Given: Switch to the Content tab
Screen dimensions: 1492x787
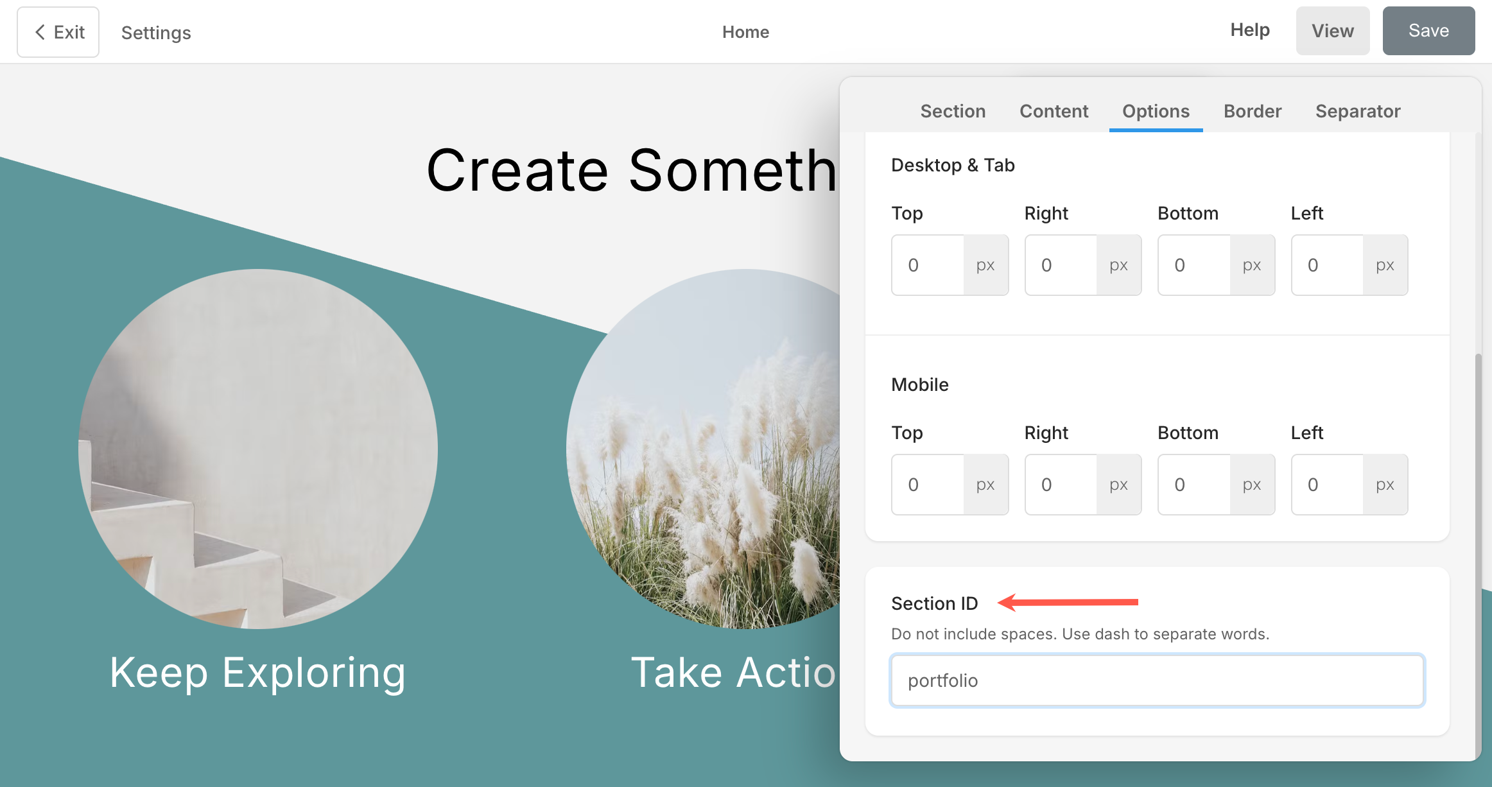Looking at the screenshot, I should point(1054,111).
